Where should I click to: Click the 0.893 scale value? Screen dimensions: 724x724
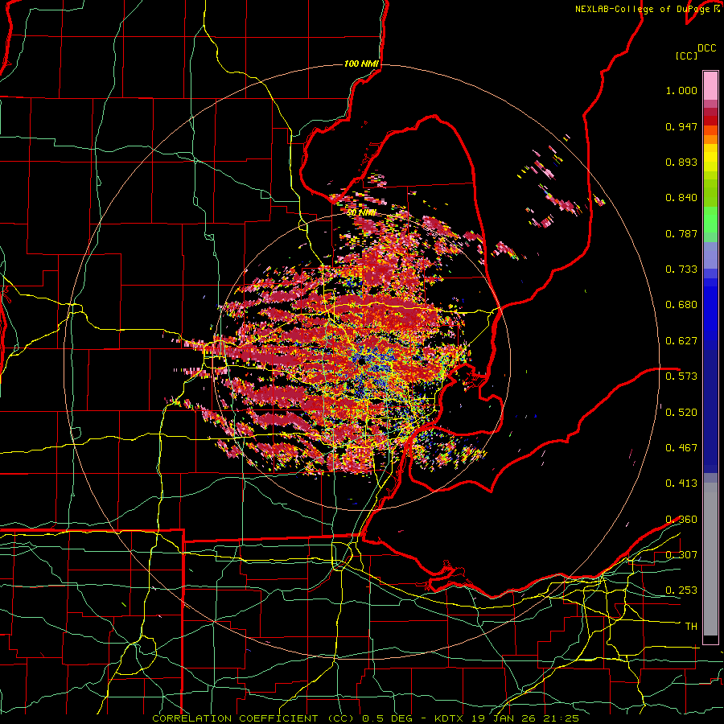(681, 162)
